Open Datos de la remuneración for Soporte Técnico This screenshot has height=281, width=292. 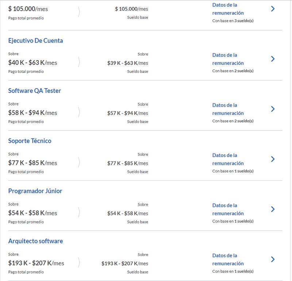(228, 159)
